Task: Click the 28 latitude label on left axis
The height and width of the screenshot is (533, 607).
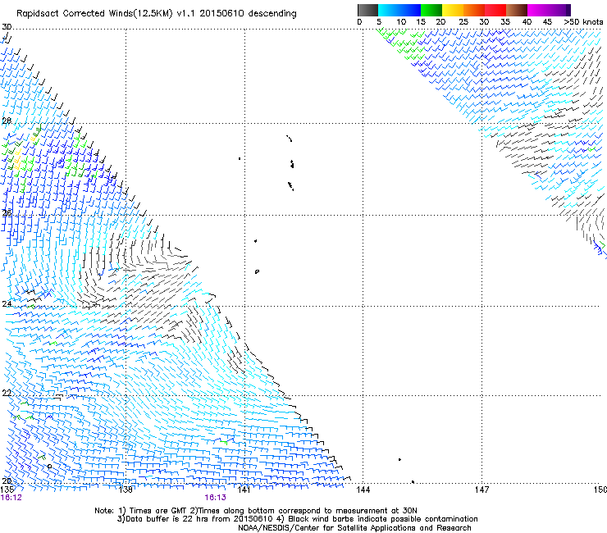Action: coord(7,121)
